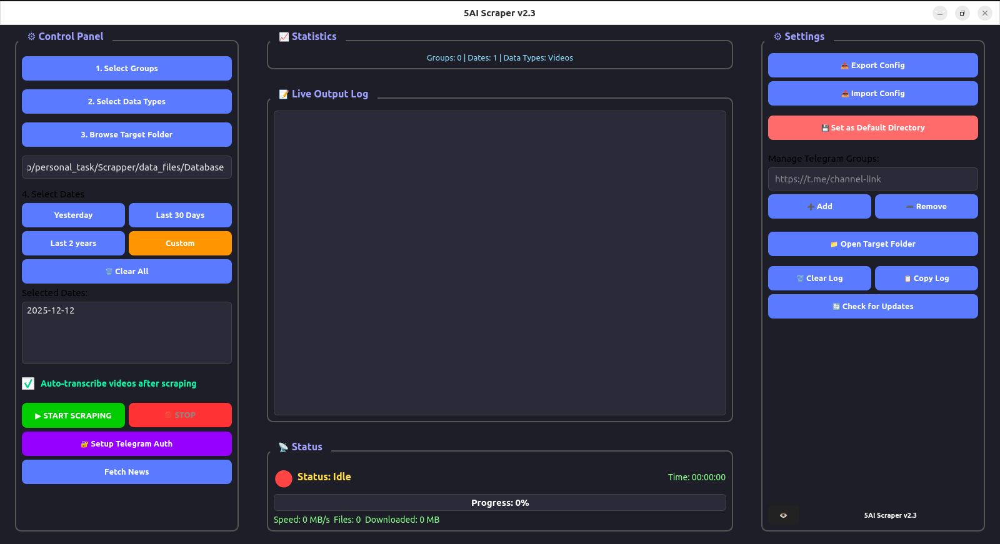1000x544 pixels.
Task: Choose the Yesterday date preset
Action: pos(73,215)
